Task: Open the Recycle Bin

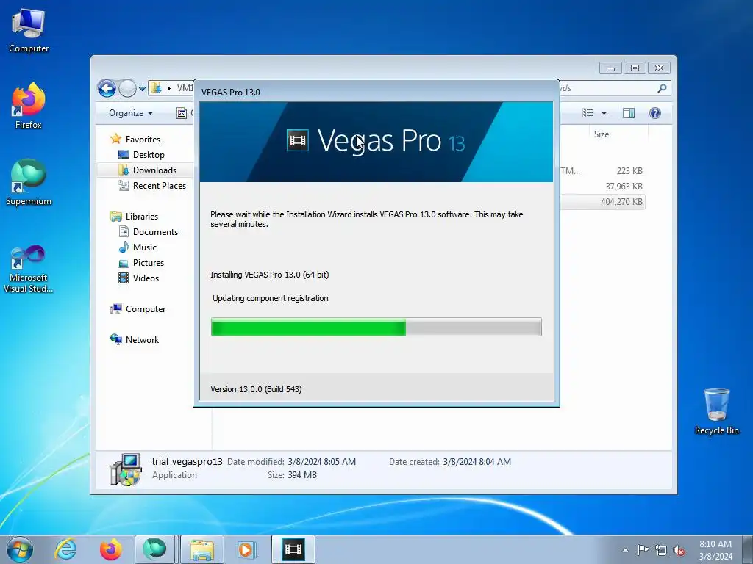Action: coord(716,411)
